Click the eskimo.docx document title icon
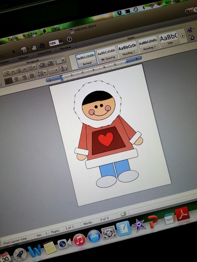The width and height of the screenshot is (197, 262). pos(72,31)
